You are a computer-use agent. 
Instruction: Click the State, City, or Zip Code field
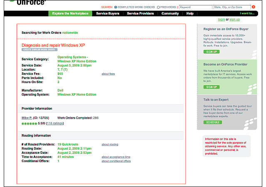232,7
